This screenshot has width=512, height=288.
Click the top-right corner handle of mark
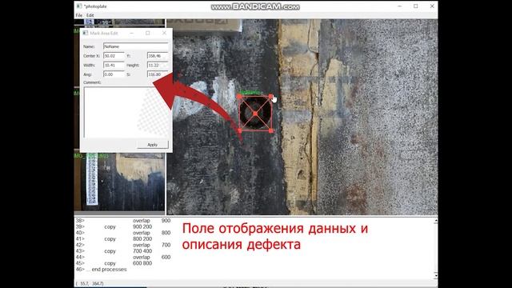(x=270, y=96)
